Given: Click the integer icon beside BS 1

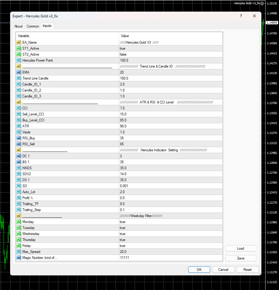Looking at the screenshot, I should 19,162.
